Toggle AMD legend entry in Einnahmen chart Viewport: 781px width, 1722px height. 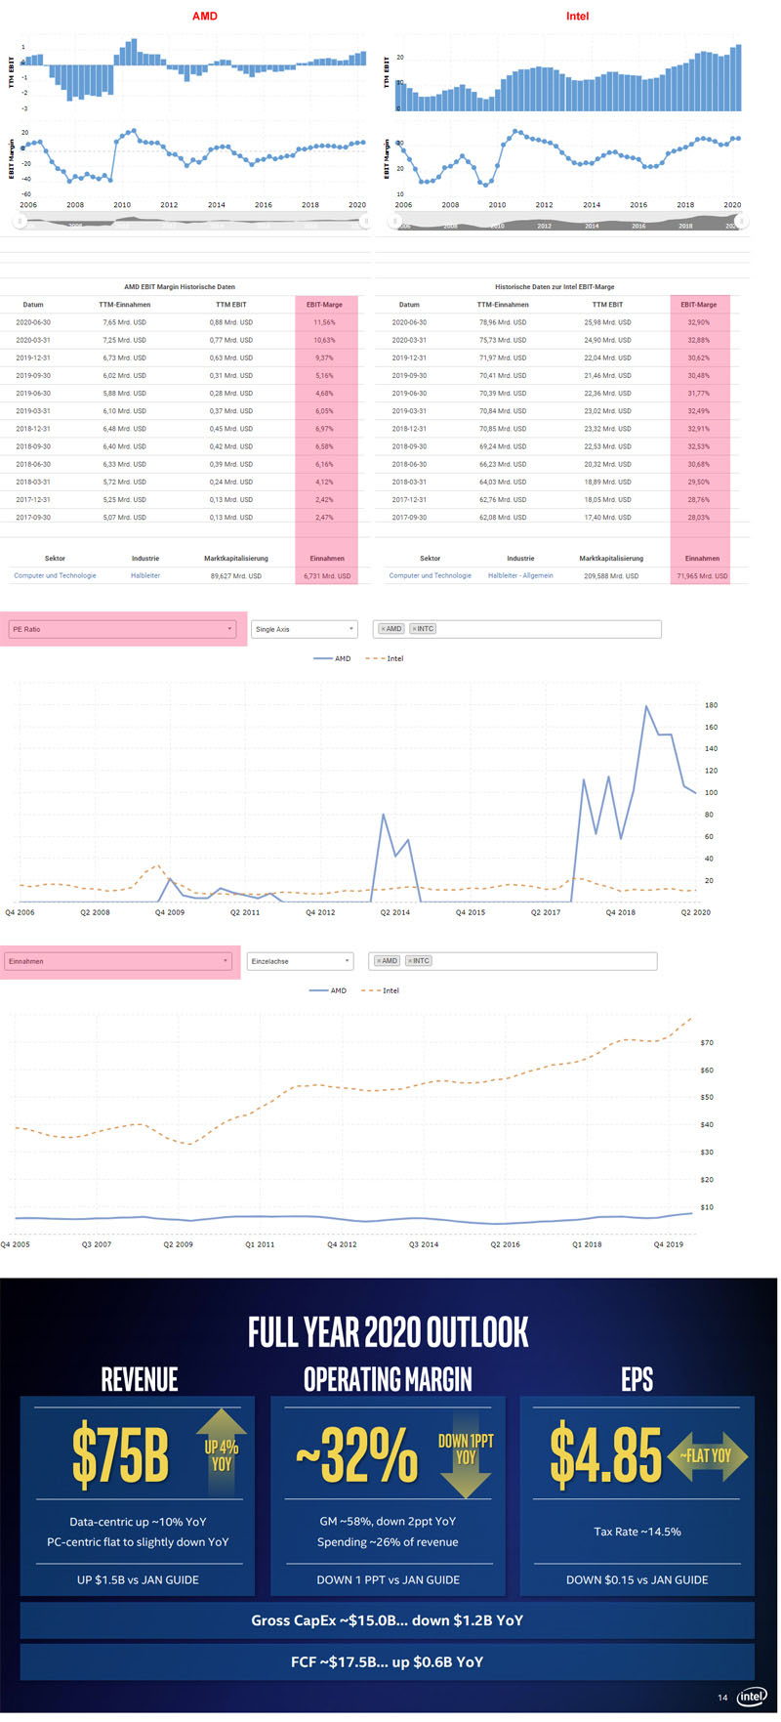click(328, 990)
